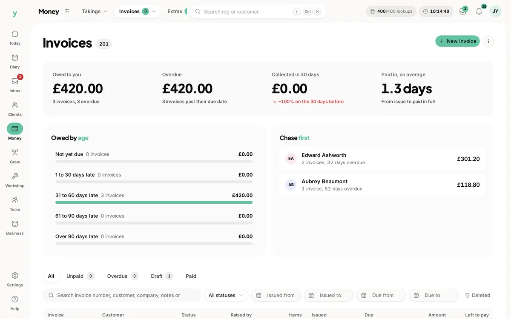
Task: Click the 31 to 60 days late bar
Action: [154, 202]
